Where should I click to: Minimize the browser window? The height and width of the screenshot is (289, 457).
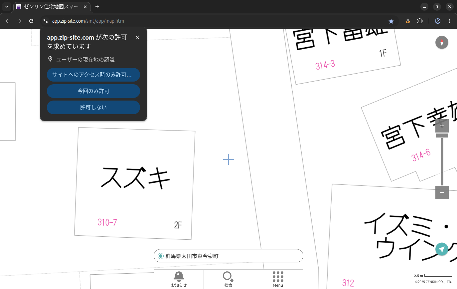click(424, 7)
